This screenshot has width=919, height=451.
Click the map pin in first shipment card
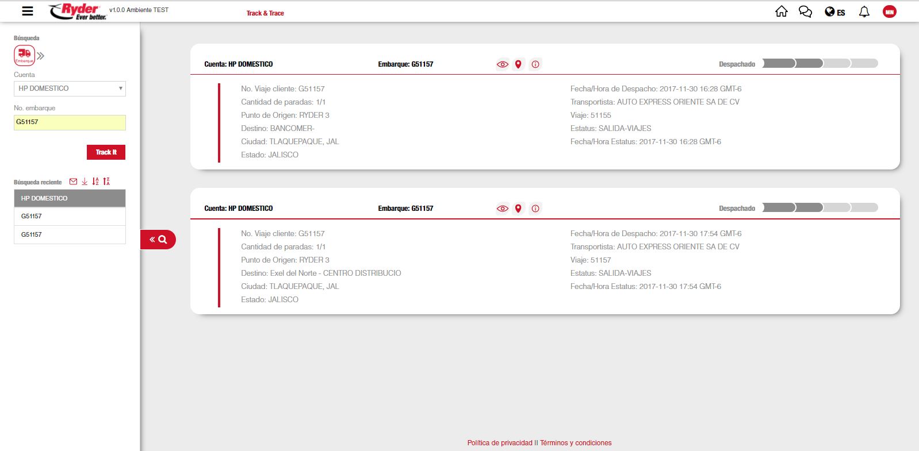click(518, 64)
